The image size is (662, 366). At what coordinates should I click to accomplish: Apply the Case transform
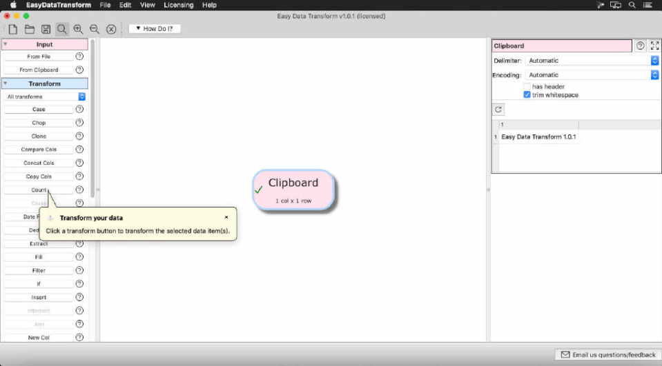click(x=39, y=109)
